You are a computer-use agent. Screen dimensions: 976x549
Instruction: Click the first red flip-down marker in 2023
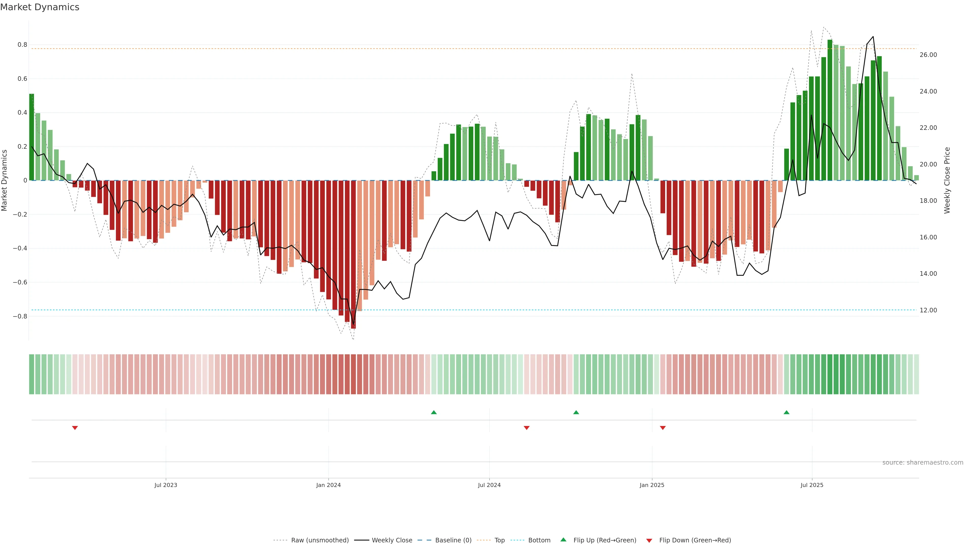coord(75,428)
